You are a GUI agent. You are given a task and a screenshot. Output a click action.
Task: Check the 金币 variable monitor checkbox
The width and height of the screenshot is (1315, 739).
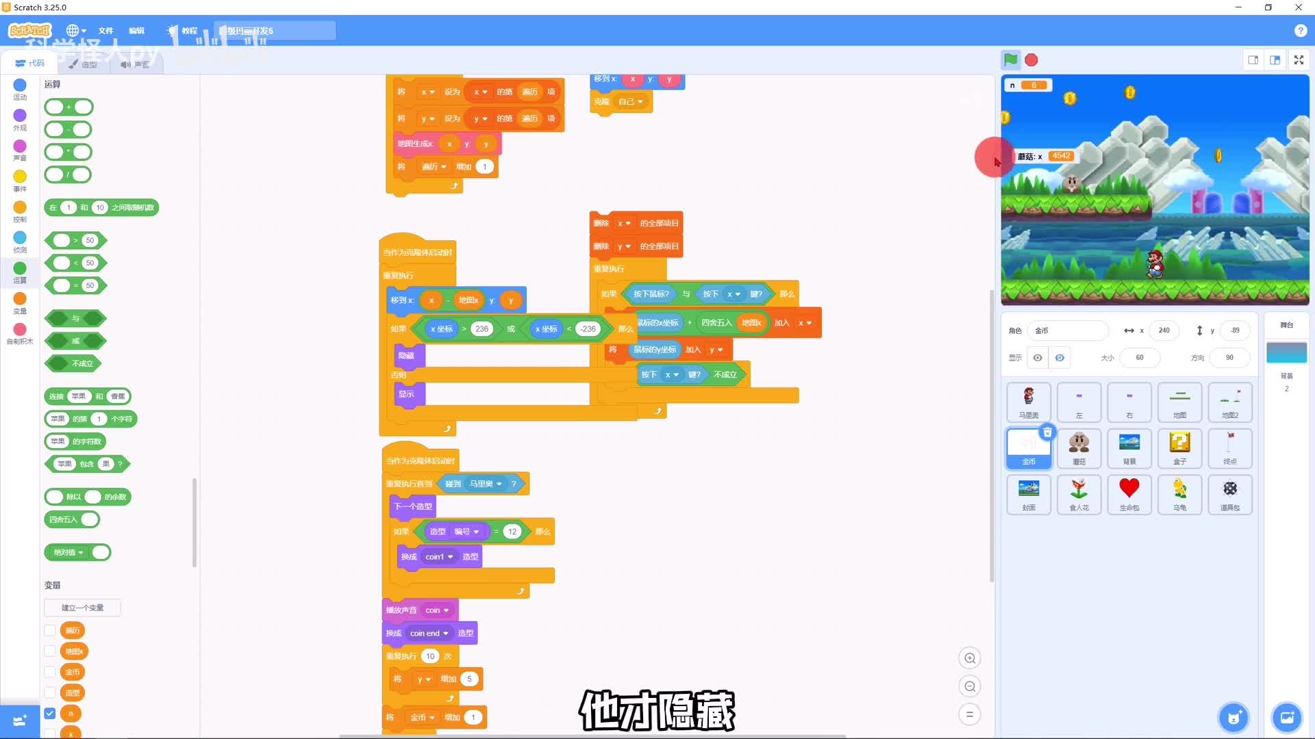click(50, 672)
